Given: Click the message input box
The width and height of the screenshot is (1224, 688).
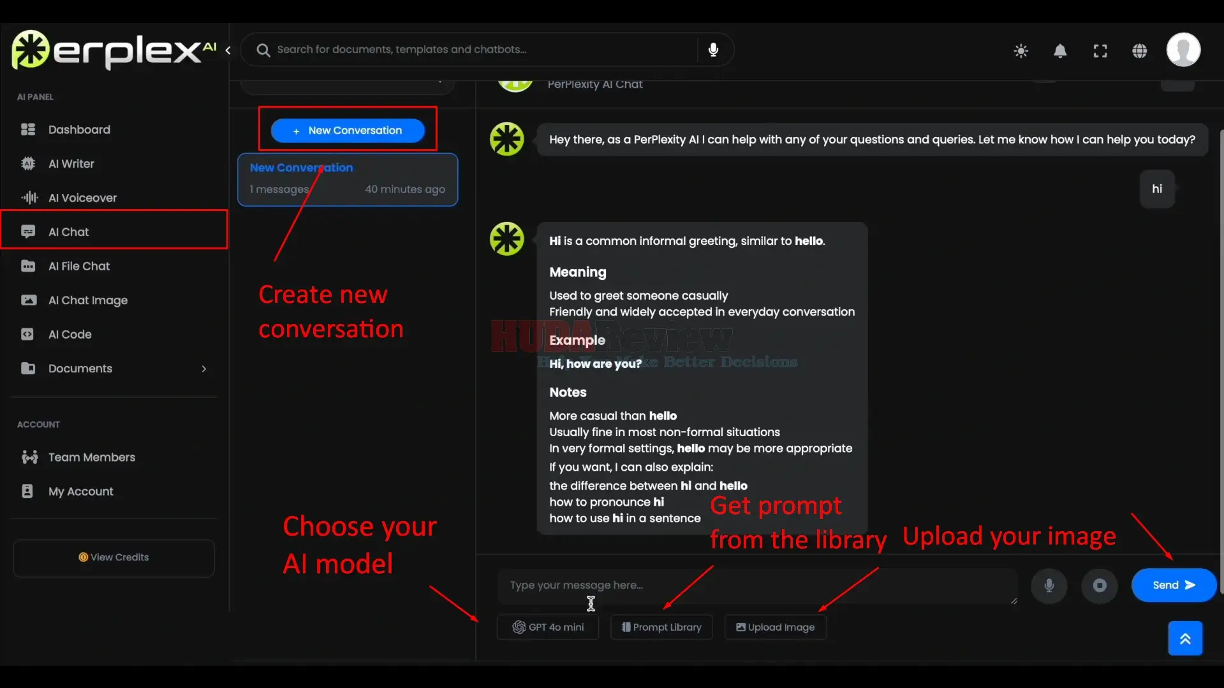Looking at the screenshot, I should click(757, 586).
